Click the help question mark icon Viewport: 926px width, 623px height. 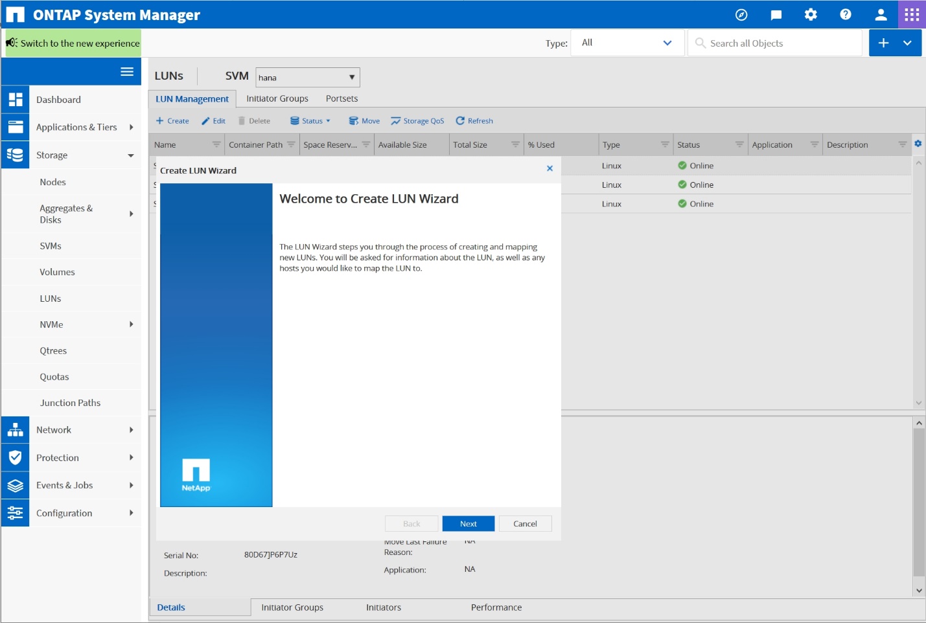(845, 14)
